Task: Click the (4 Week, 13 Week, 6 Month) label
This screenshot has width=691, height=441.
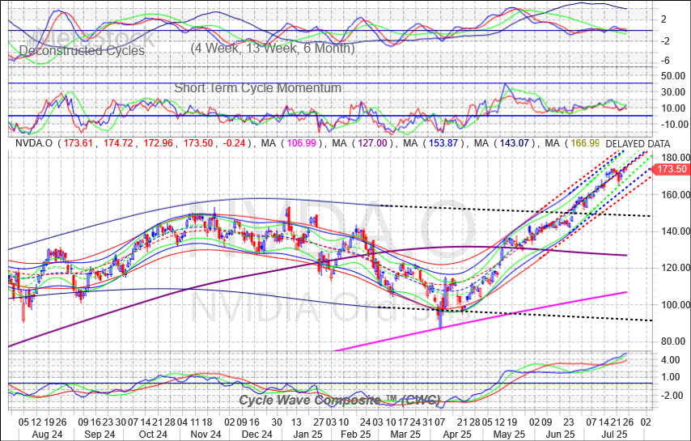Action: 273,48
